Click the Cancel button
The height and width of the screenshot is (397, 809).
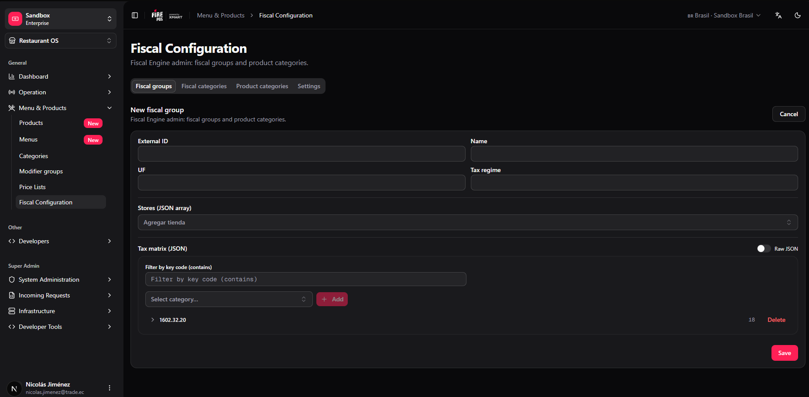[788, 114]
